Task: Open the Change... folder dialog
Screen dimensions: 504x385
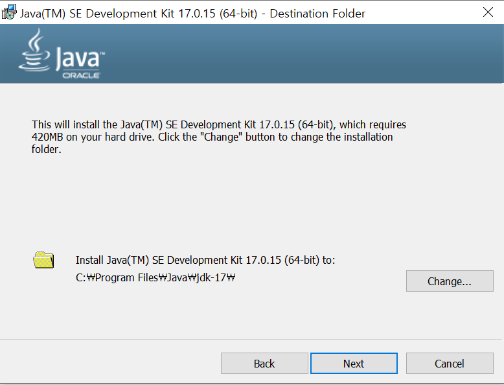Action: click(x=450, y=281)
